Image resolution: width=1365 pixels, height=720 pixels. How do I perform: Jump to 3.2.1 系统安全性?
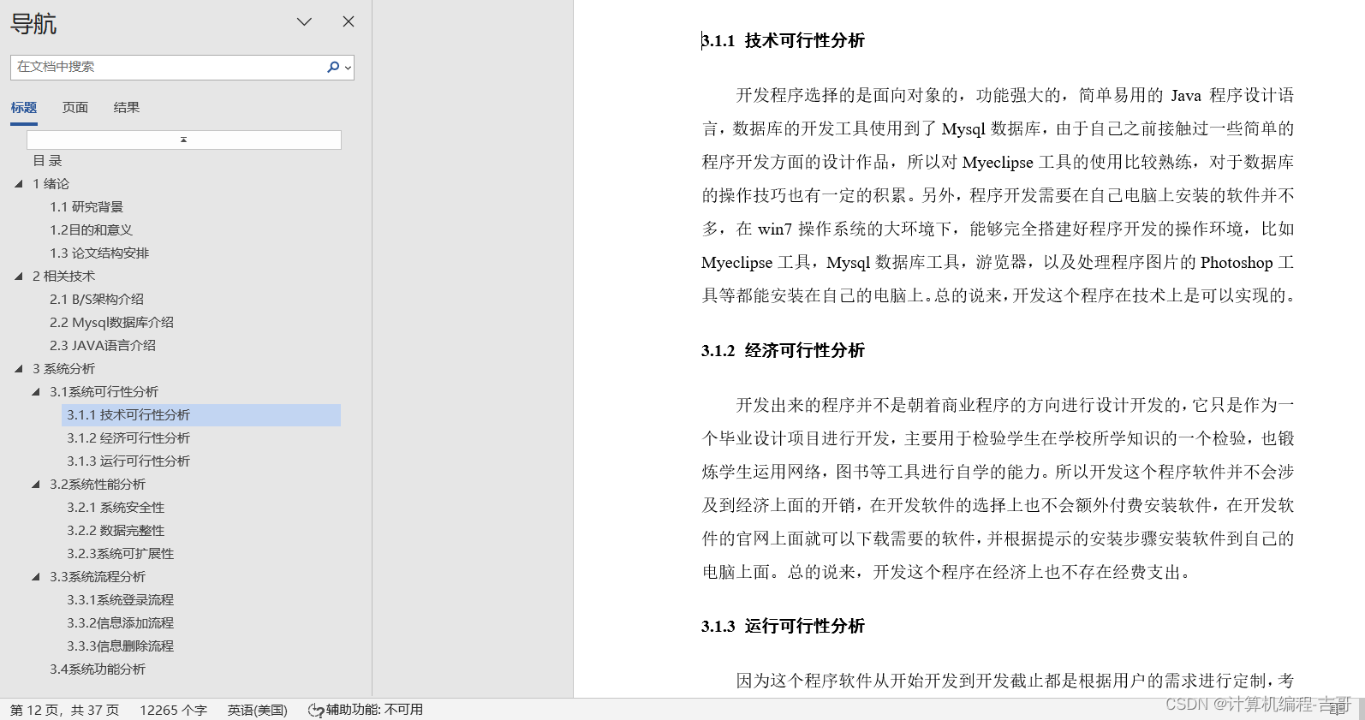click(116, 508)
